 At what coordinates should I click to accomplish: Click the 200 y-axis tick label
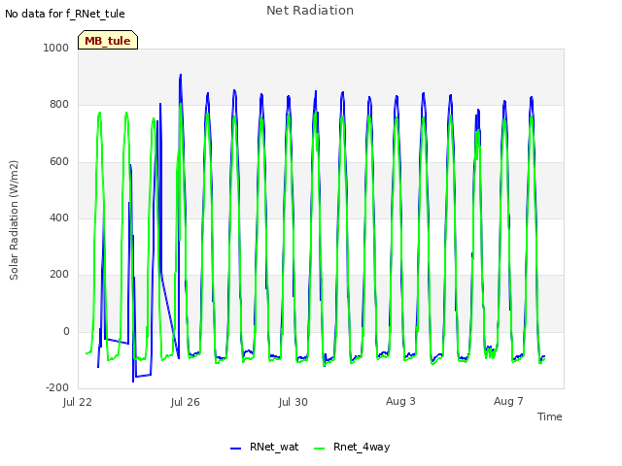pos(59,274)
